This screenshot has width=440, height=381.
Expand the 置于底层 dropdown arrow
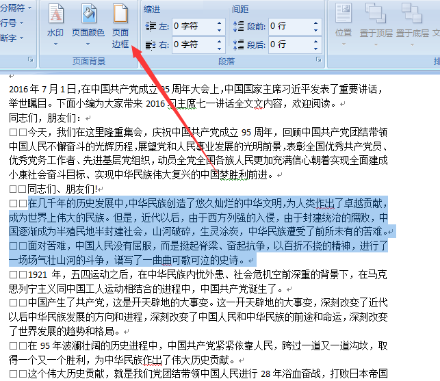coord(412,44)
